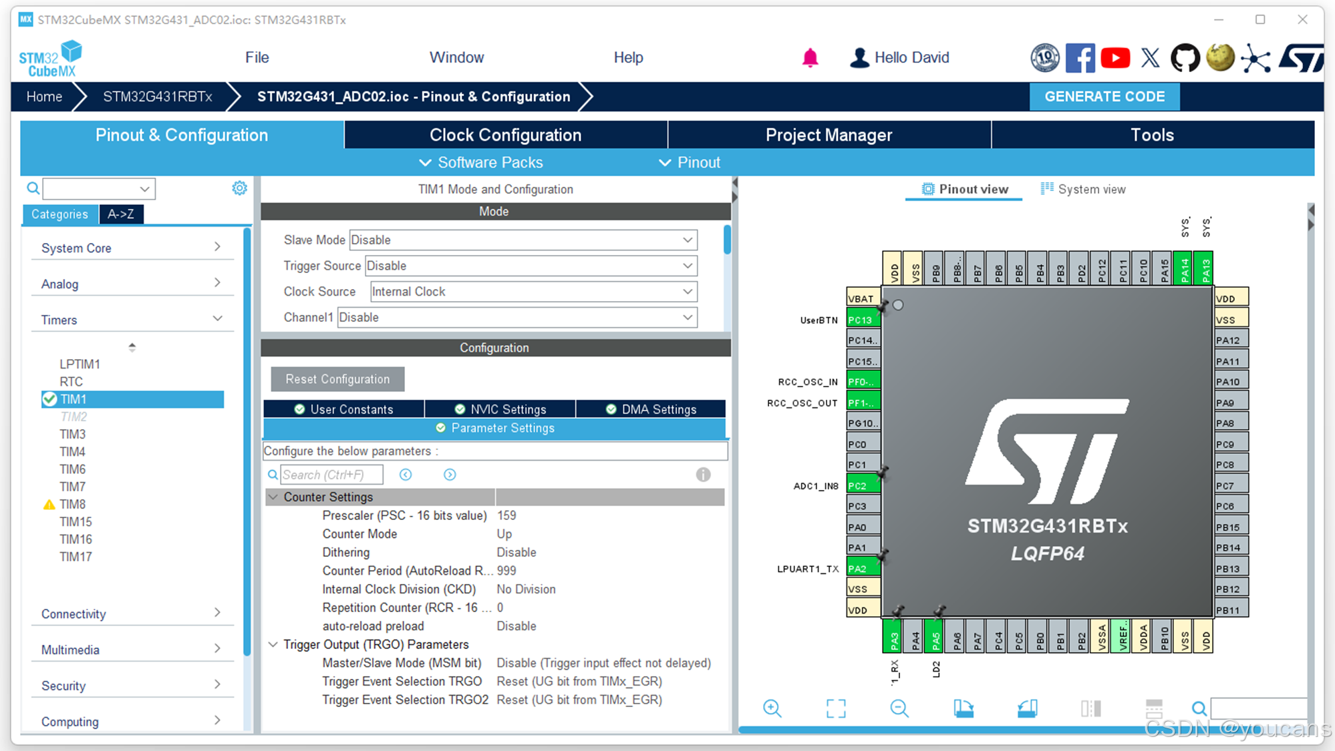Open the categories settings gear icon
Viewport: 1335px width, 751px height.
pyautogui.click(x=239, y=188)
